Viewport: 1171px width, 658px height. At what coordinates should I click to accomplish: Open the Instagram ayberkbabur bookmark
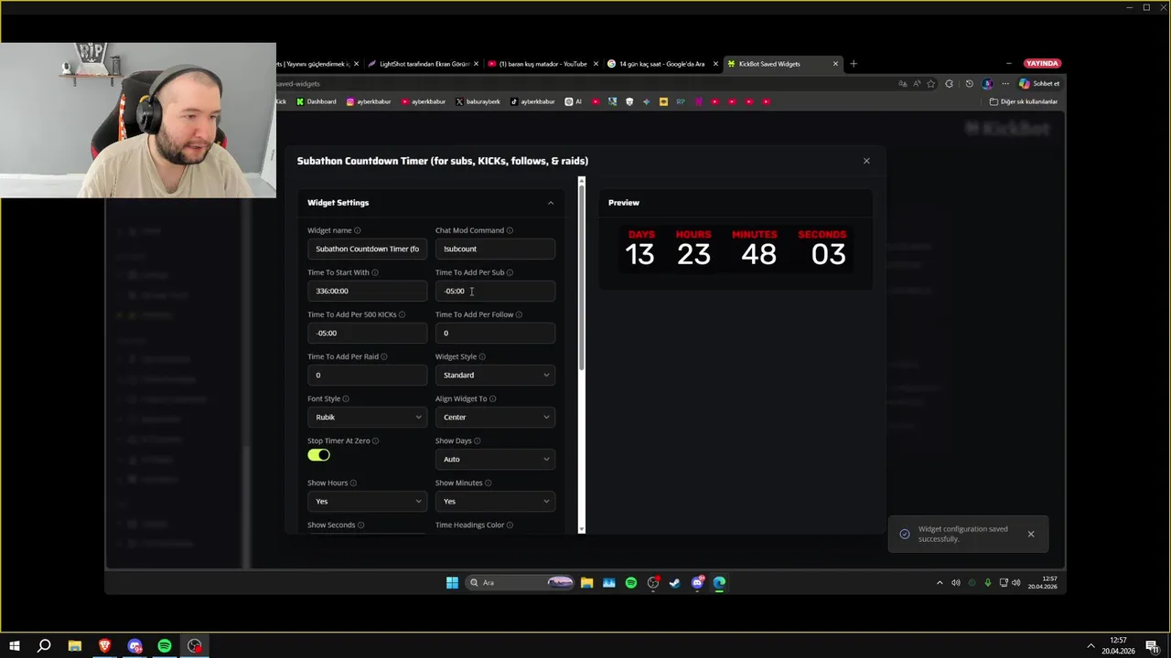click(x=371, y=101)
